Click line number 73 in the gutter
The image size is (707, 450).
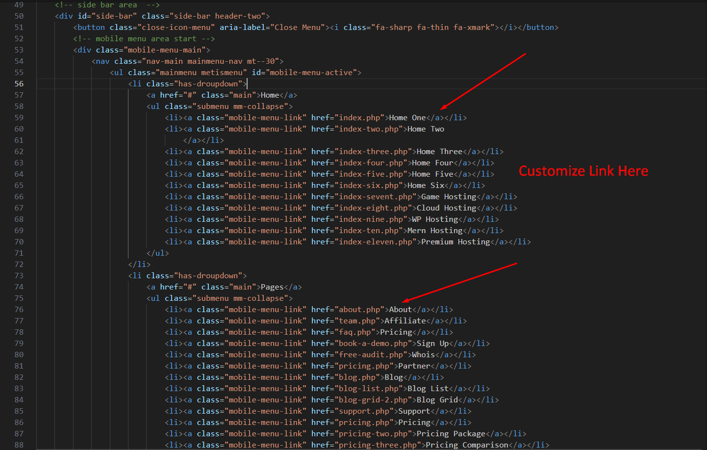19,276
